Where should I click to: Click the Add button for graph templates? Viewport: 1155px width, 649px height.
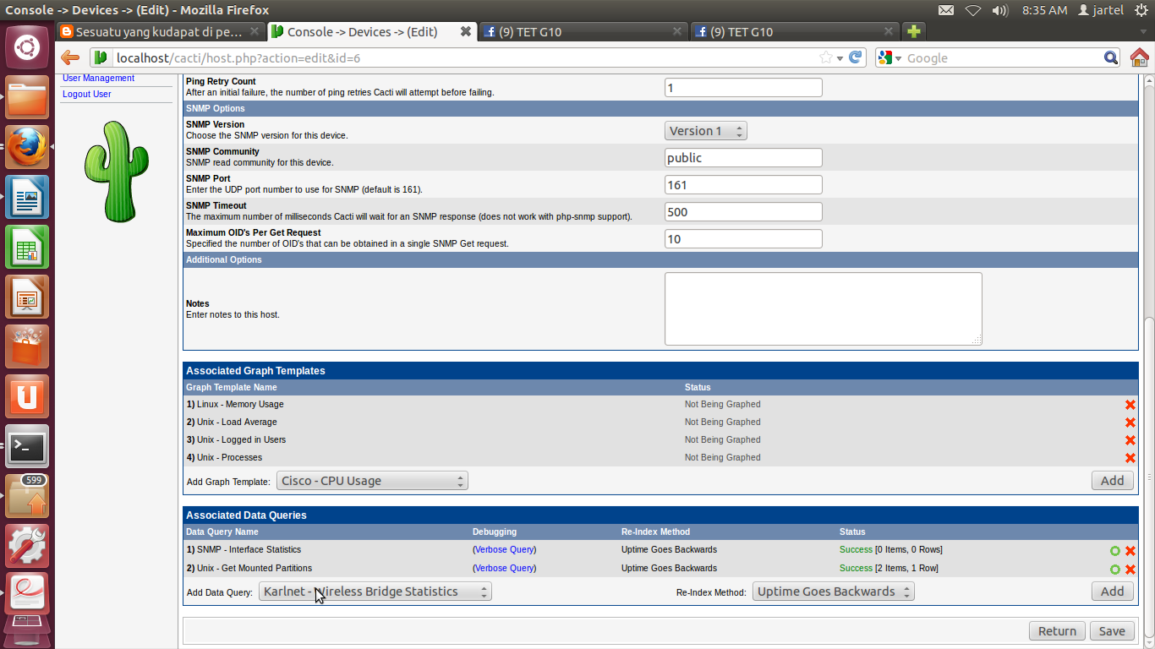[1112, 481]
